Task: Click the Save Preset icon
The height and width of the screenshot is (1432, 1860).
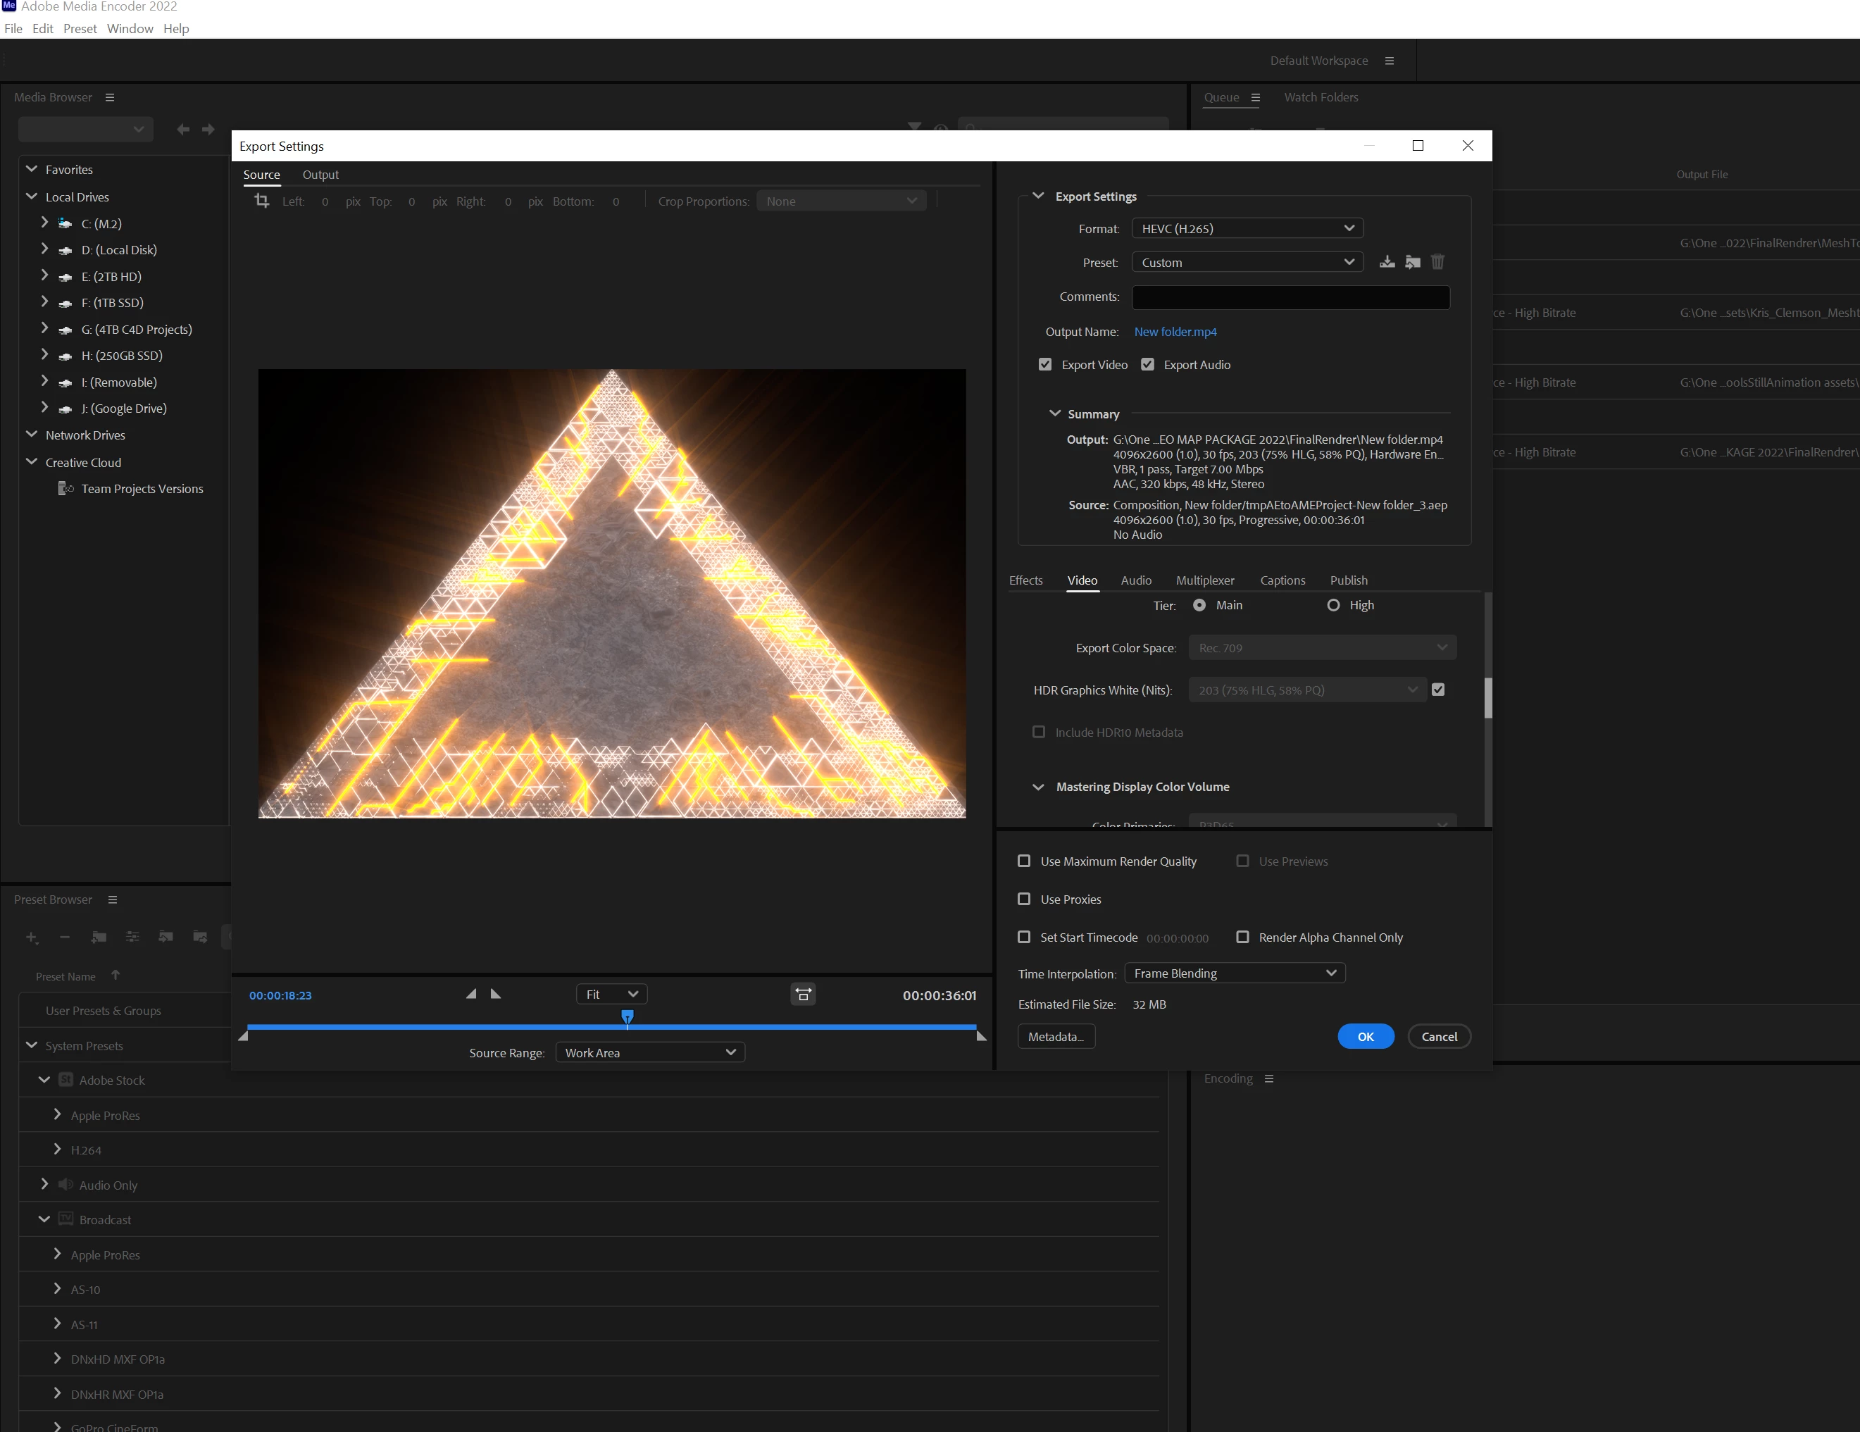Action: pos(1387,261)
